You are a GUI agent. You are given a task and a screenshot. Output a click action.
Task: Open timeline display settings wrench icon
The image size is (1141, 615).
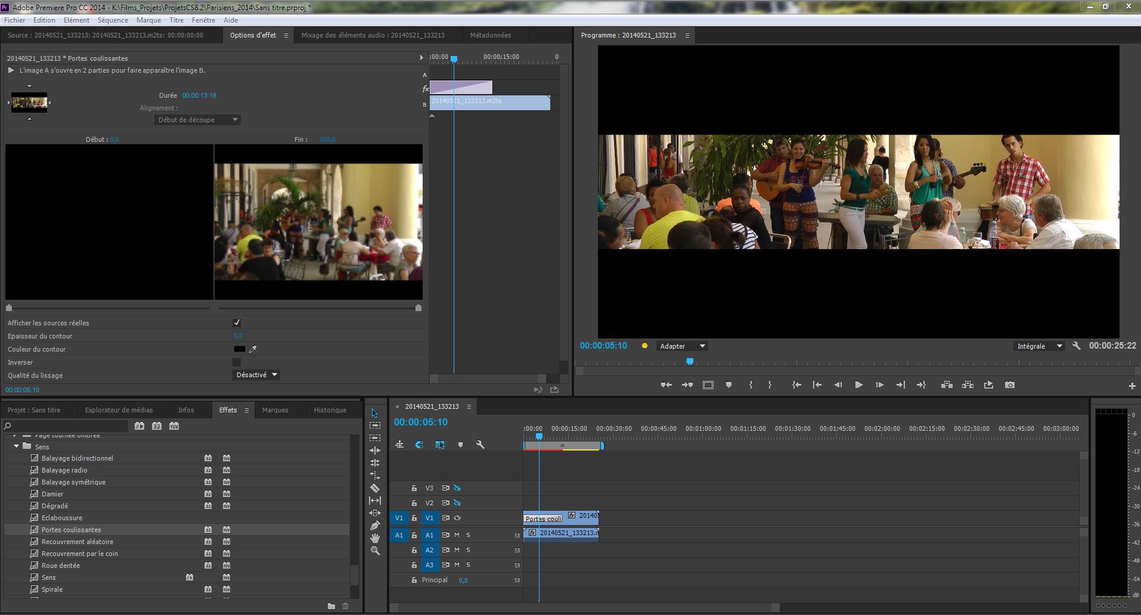480,445
